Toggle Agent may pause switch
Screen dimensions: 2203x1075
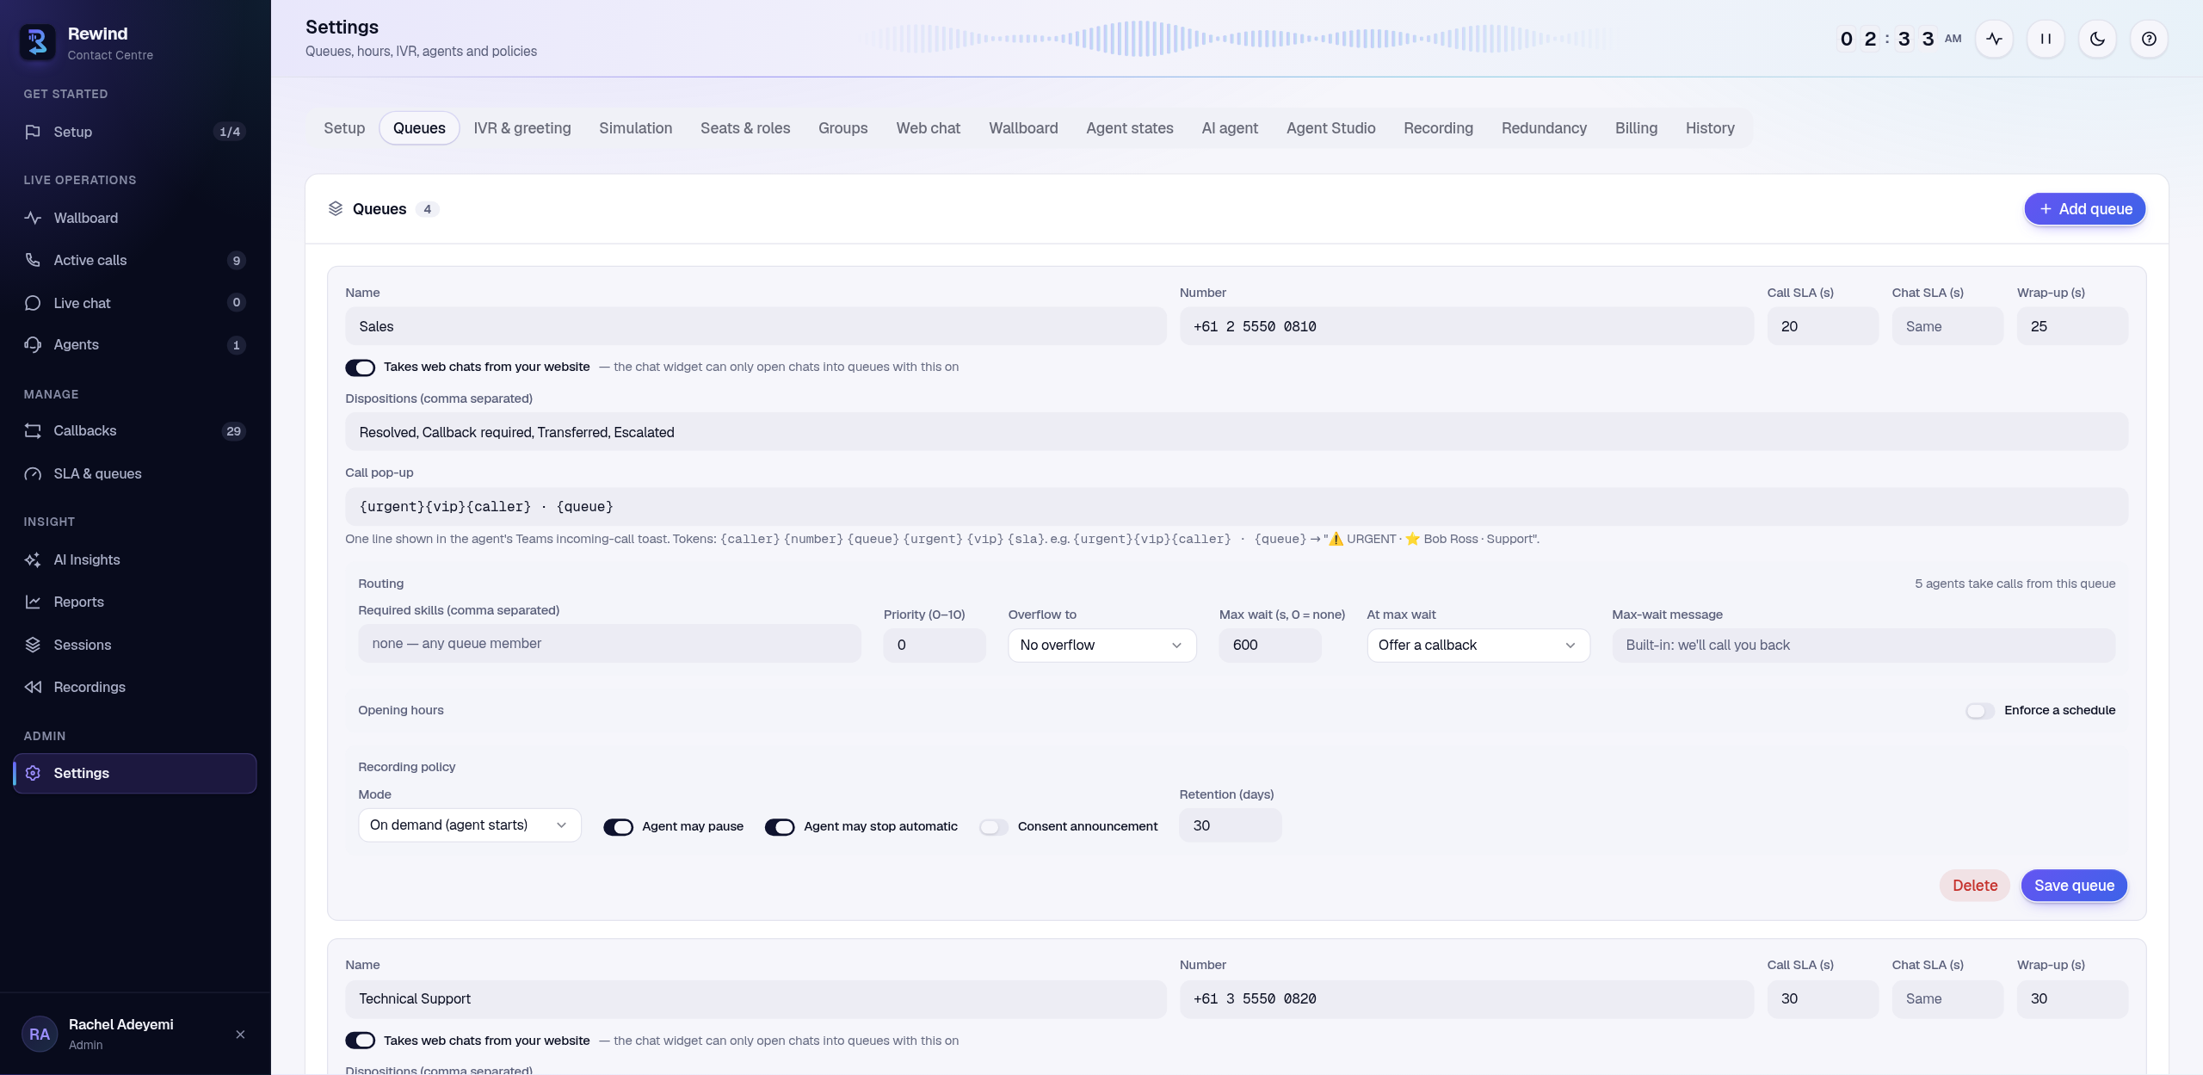point(618,827)
